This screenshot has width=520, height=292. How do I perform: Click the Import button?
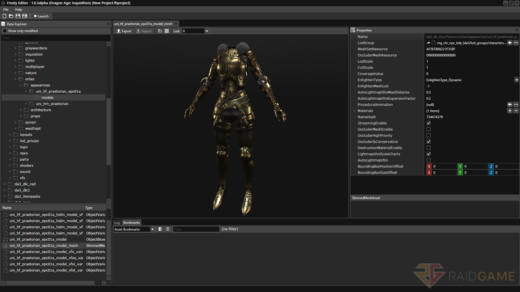point(144,31)
